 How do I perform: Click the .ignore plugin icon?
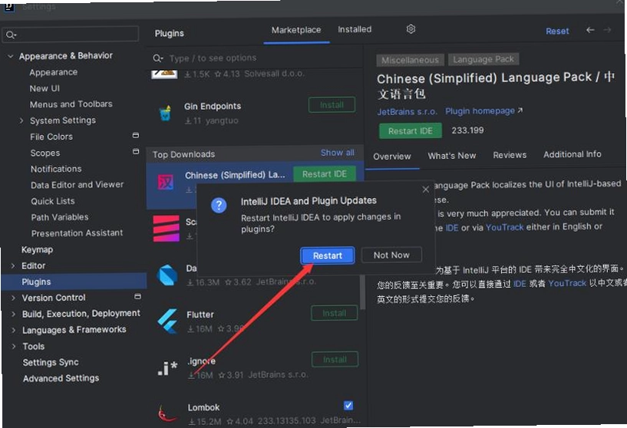coord(167,368)
